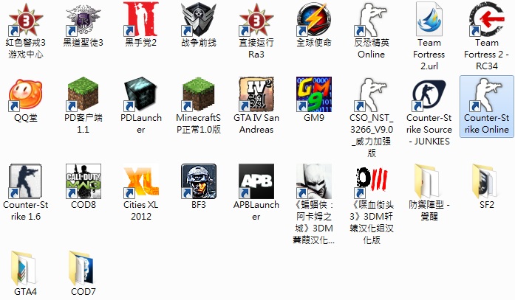Click the 'GTA IV San Andreas' label text
Viewport: 515px width, 300px height.
(256, 124)
